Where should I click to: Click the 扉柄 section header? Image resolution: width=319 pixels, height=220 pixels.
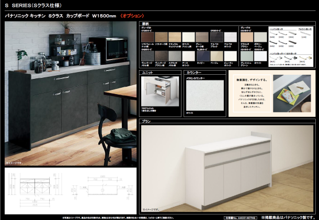point(145,24)
